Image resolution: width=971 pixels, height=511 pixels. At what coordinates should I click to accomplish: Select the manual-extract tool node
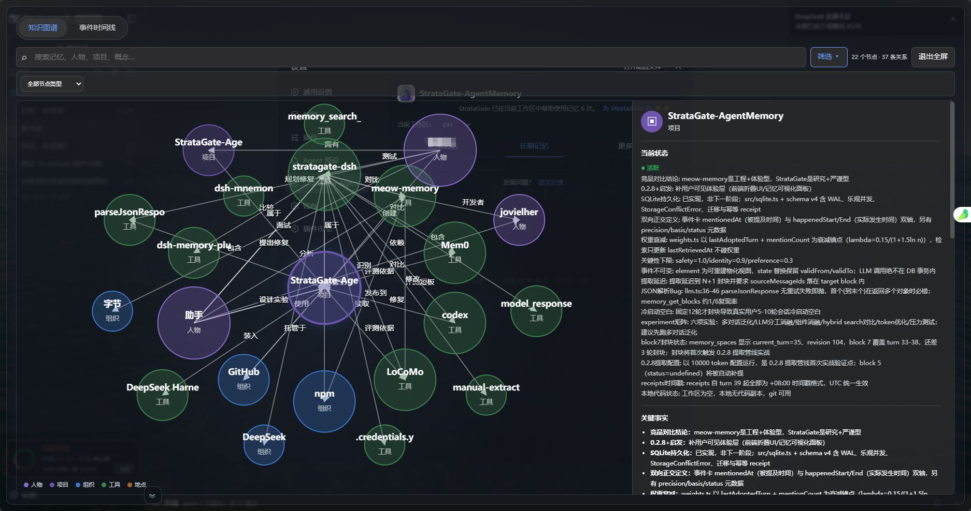click(486, 395)
